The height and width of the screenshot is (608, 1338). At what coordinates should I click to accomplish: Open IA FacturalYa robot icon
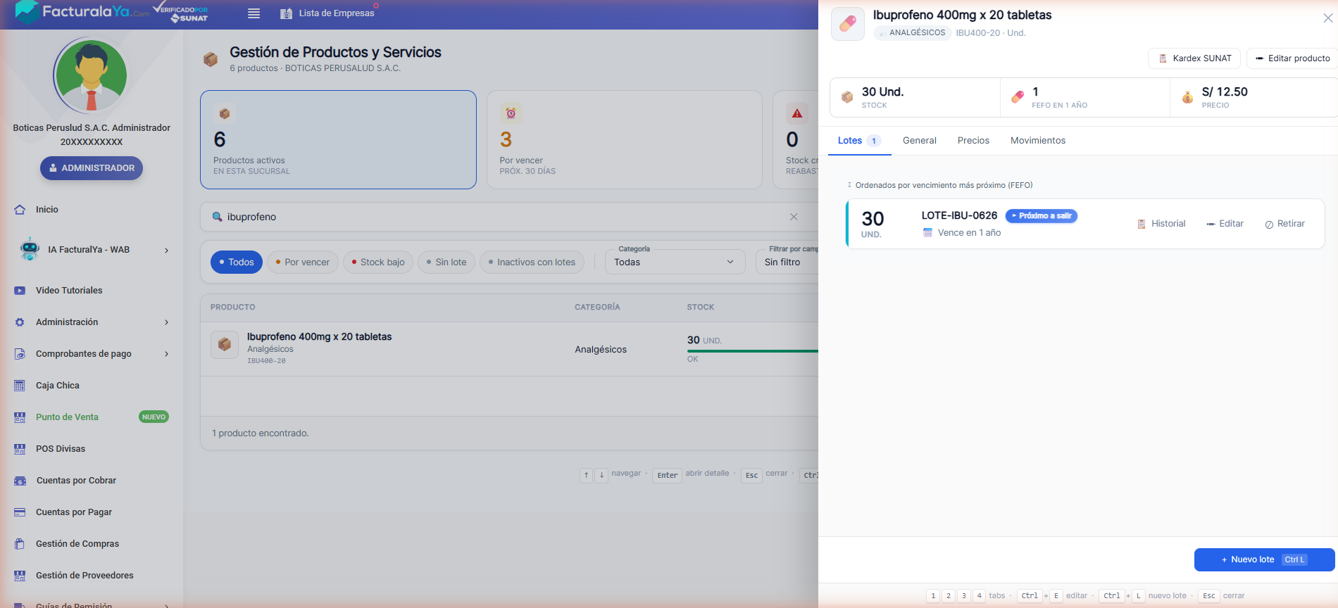click(30, 249)
